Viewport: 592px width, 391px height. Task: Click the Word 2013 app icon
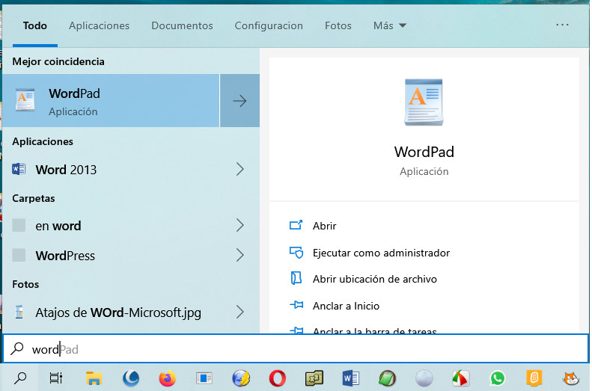[19, 169]
